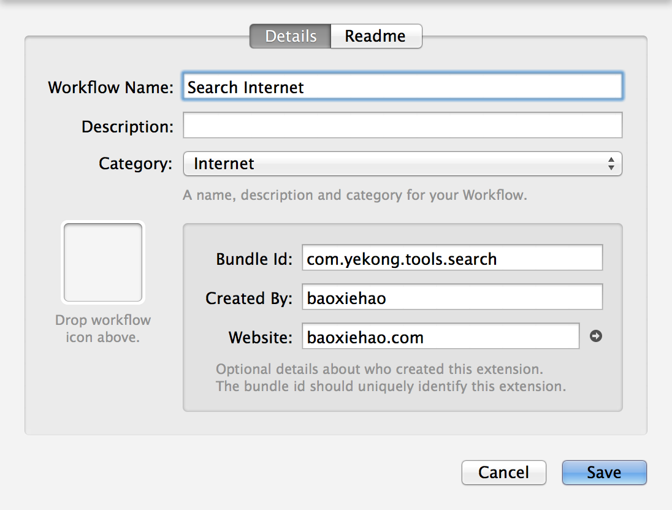Click the "Created By:" label
This screenshot has width=672, height=510.
pos(250,298)
